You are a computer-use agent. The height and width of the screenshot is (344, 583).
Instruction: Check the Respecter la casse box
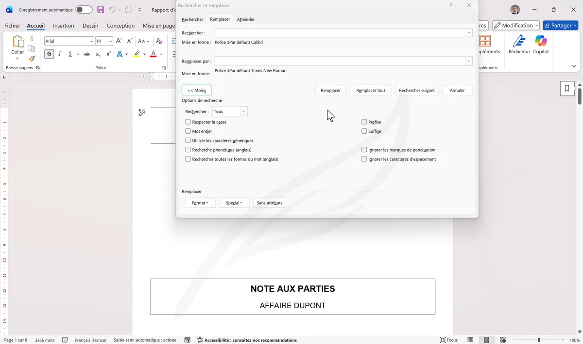pyautogui.click(x=188, y=122)
